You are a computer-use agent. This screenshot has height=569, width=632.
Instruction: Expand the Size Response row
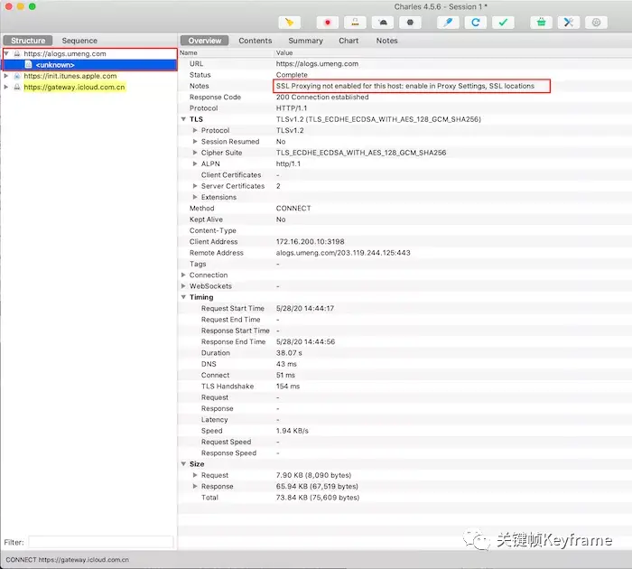click(195, 486)
